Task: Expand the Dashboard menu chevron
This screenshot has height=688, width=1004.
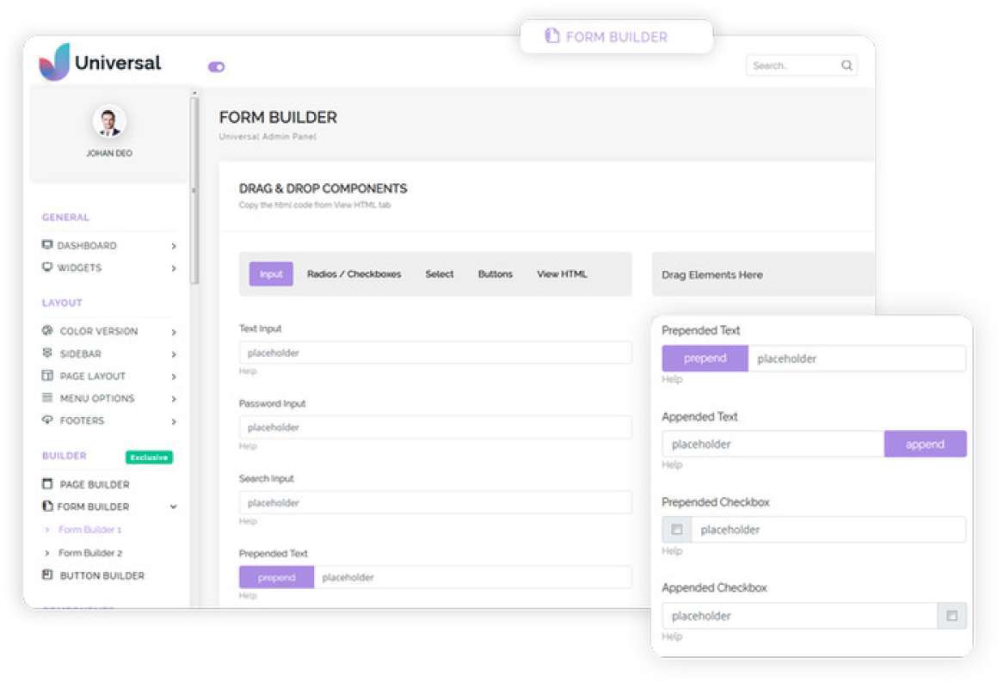Action: click(x=174, y=246)
